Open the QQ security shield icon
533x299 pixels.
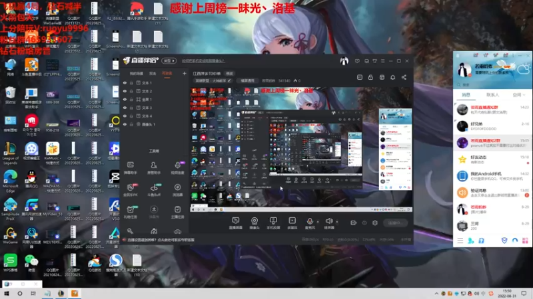504,241
